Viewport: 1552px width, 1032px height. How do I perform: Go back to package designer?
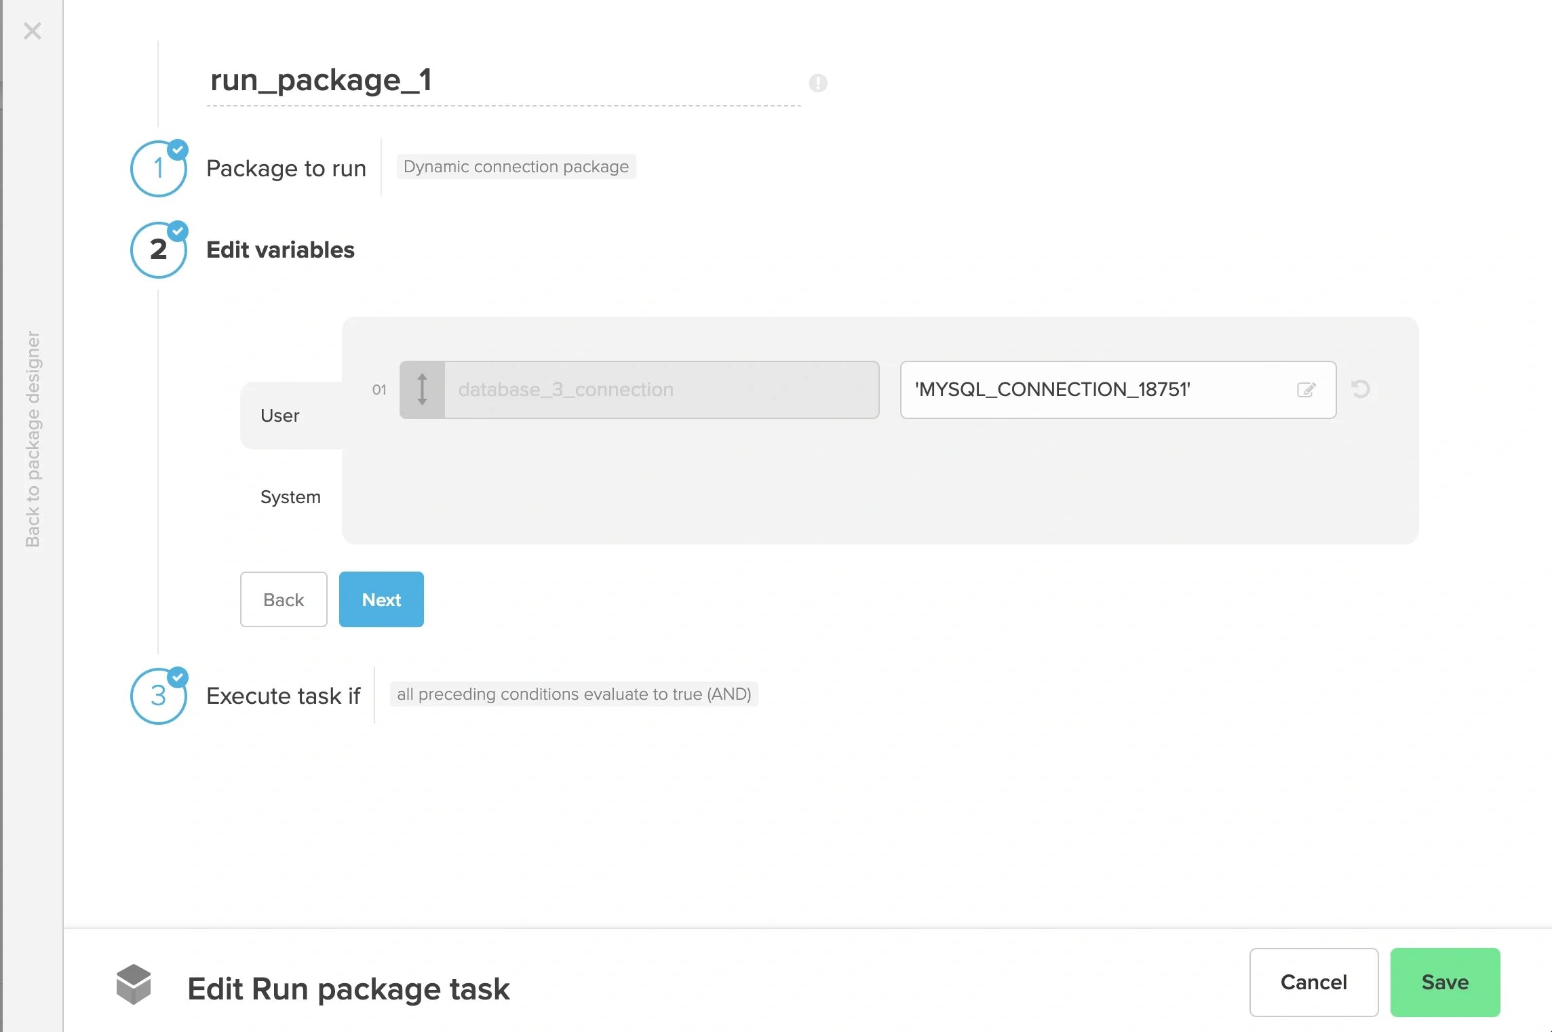click(x=33, y=439)
